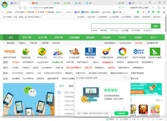Viewport: 167px width, 121px height.
Task: Click the share icon in address bar
Action: [x=120, y=8]
